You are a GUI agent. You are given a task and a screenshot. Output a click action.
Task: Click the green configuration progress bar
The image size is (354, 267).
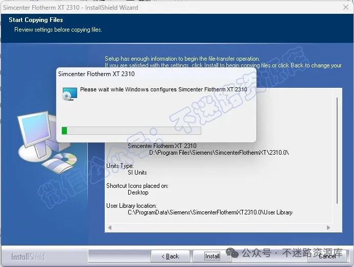tap(131, 131)
